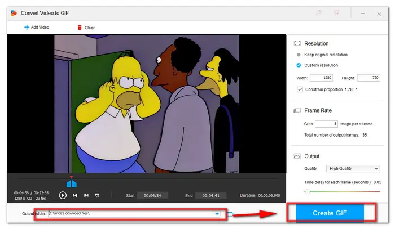
Task: Take a snapshot of the current frame
Action: (x=96, y=195)
